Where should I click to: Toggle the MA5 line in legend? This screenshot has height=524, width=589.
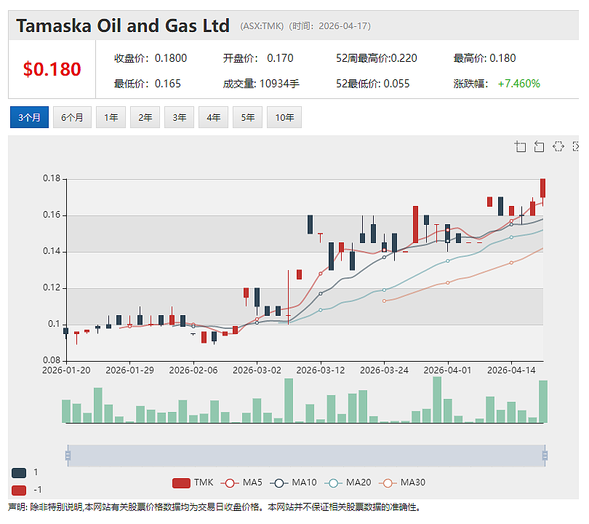pos(241,483)
